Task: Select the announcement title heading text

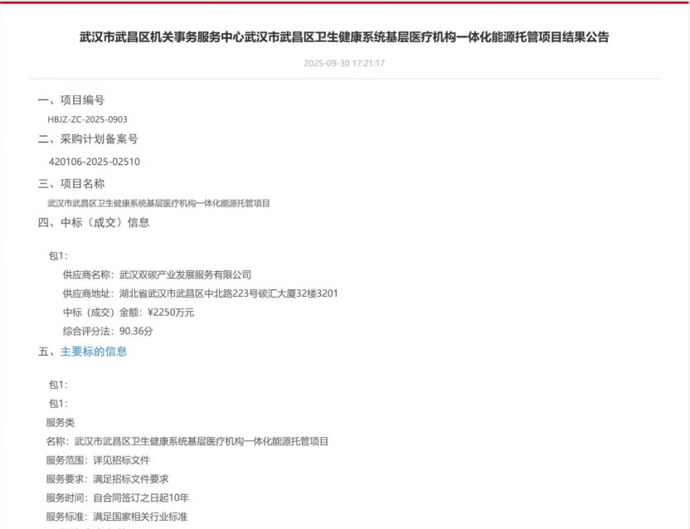Action: [344, 37]
